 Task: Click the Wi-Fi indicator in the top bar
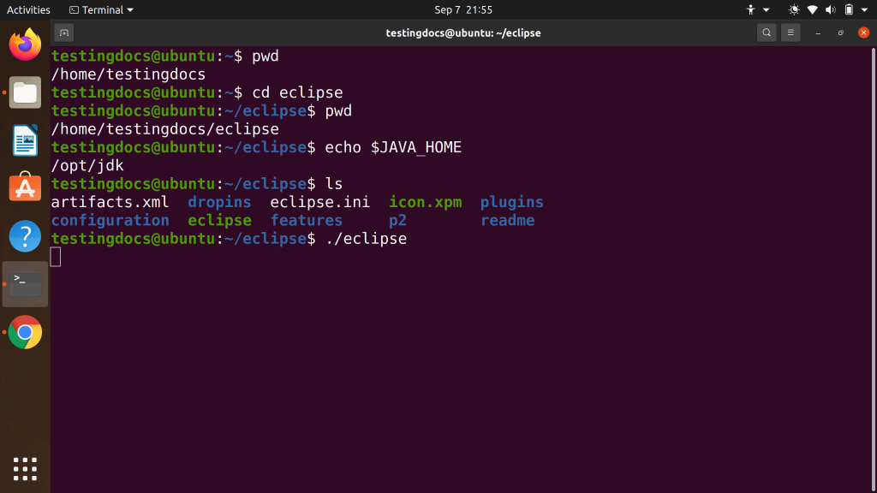coord(812,9)
